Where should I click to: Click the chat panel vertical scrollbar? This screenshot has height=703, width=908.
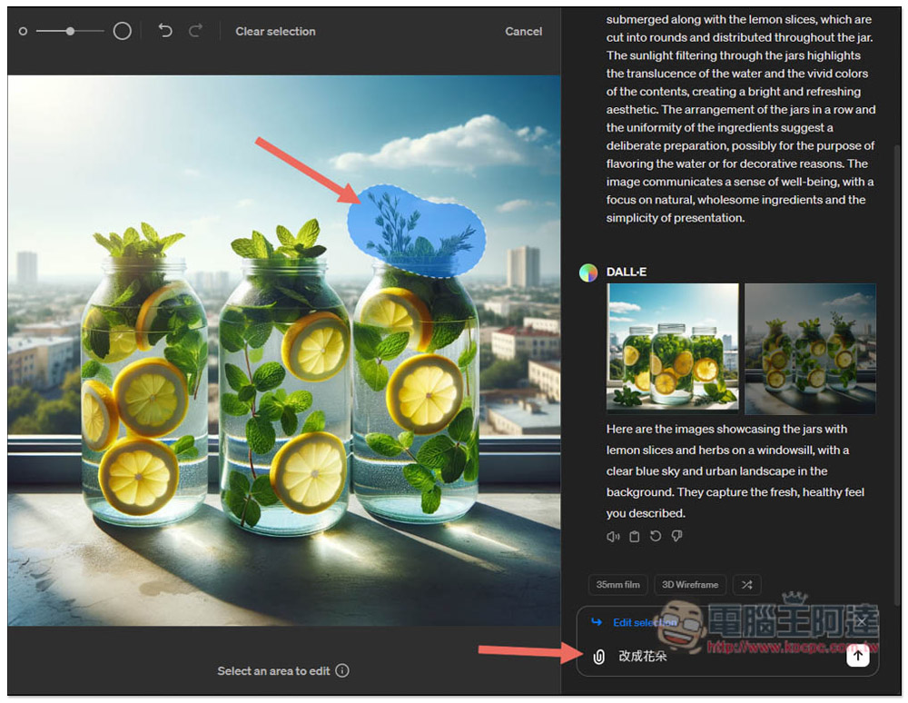coord(898,376)
